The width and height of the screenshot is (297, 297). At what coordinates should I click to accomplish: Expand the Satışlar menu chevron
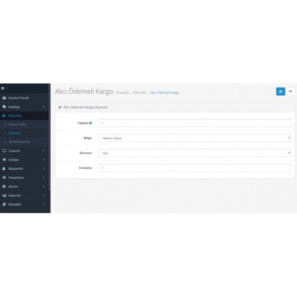44,160
